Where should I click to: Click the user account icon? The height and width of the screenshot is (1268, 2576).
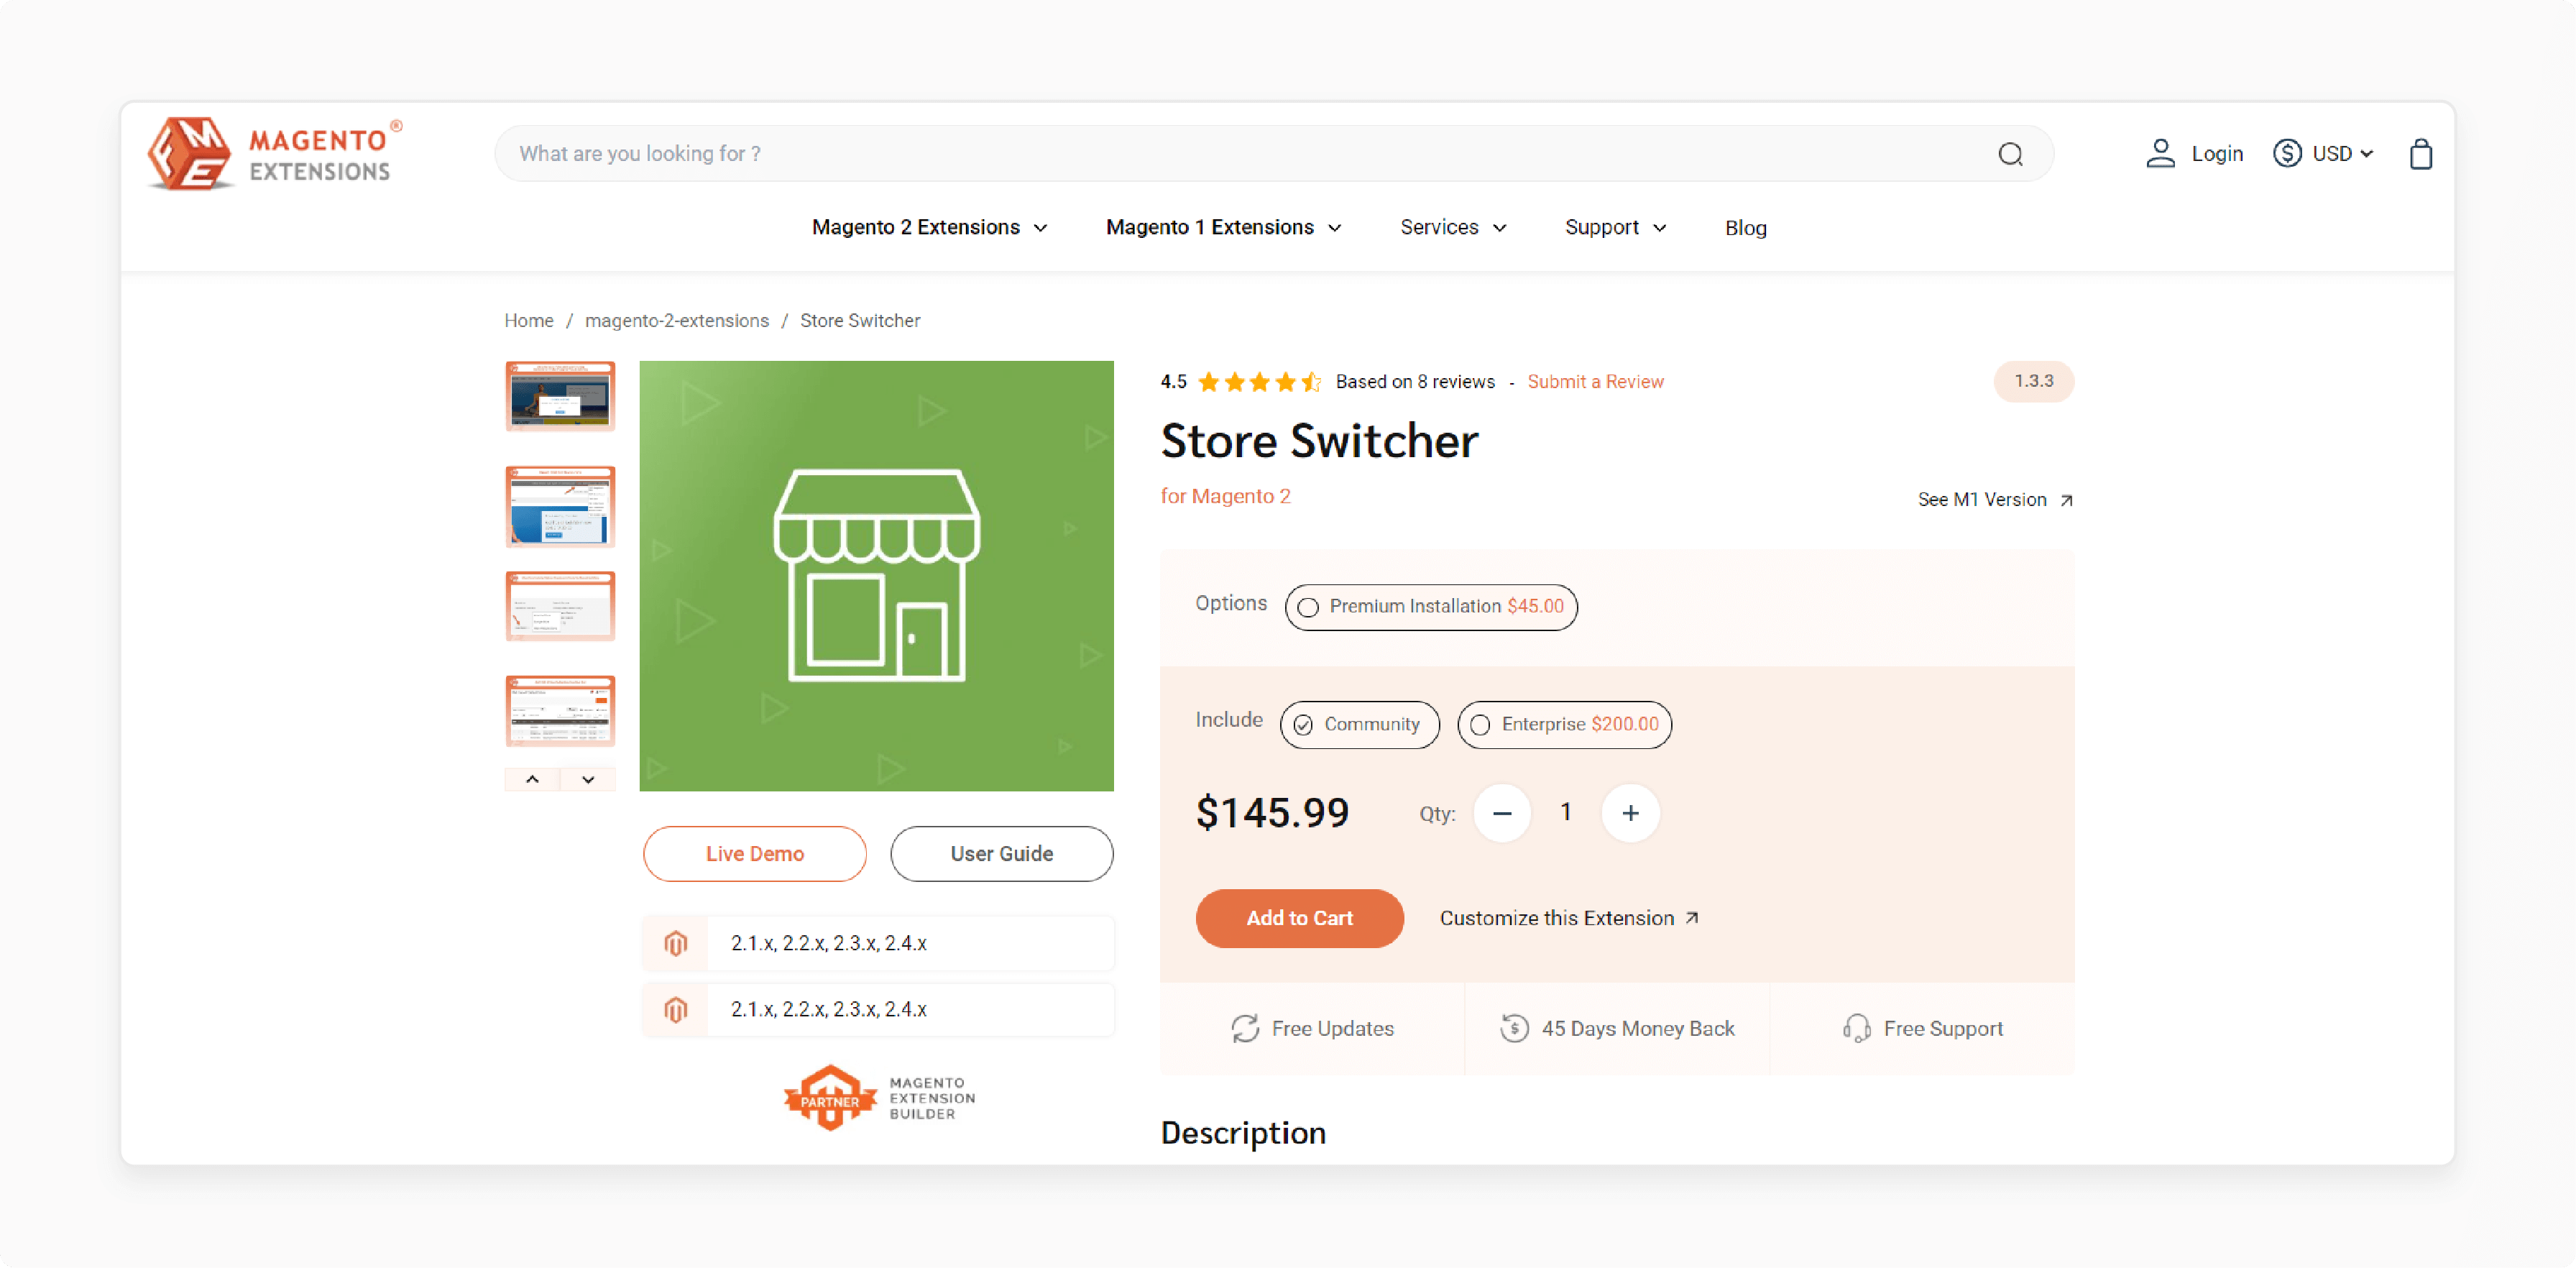click(2160, 153)
